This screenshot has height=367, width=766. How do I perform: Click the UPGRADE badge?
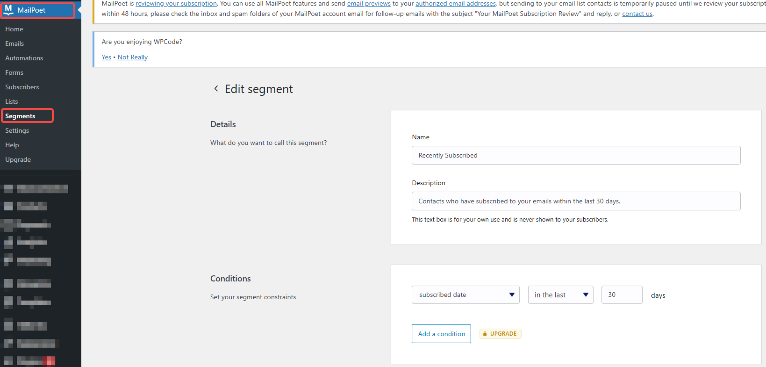pos(500,334)
